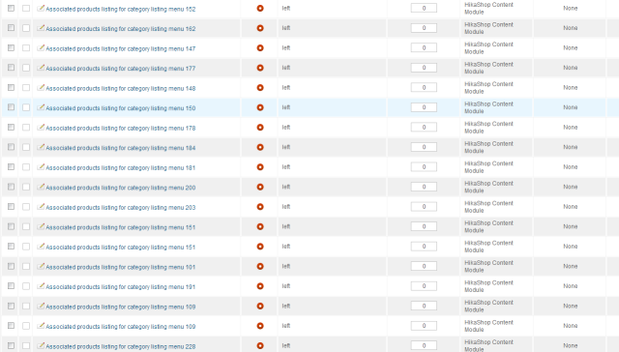Click the order field in menu 228 row
Image resolution: width=619 pixels, height=352 pixels.
pyautogui.click(x=424, y=345)
